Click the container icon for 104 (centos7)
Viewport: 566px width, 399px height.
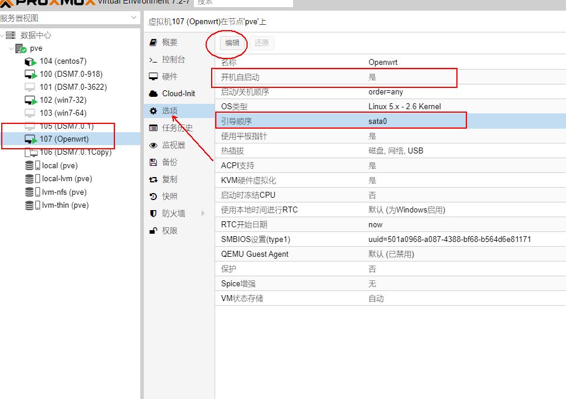31,61
